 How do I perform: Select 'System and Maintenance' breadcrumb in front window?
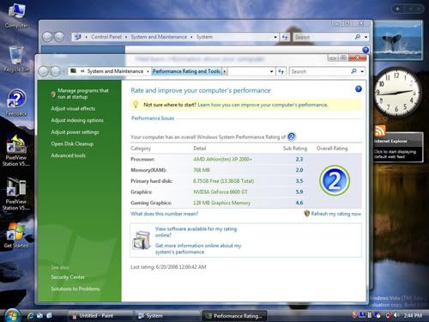click(115, 71)
